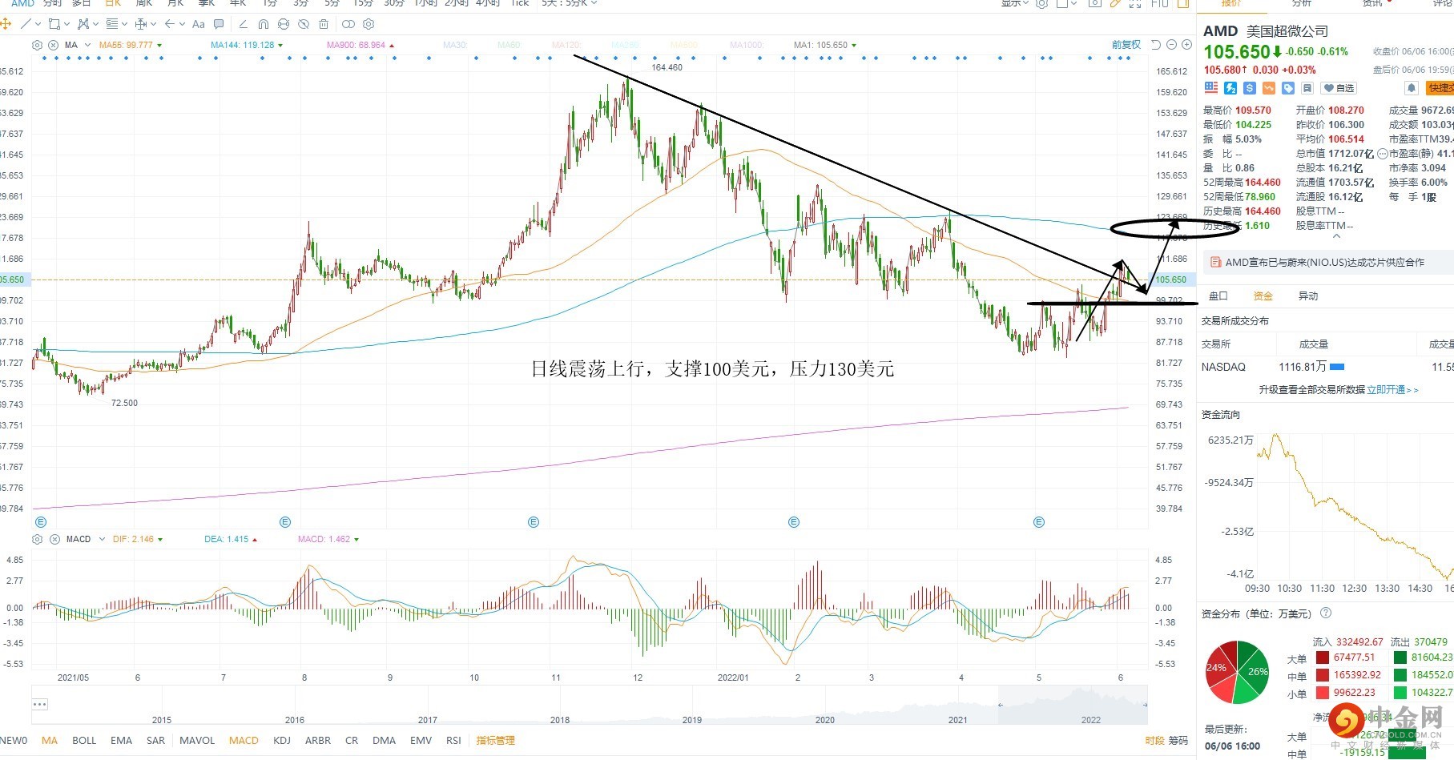Screen dimensions: 1454x760
Task: Click the US flag market icon
Action: [x=1210, y=88]
